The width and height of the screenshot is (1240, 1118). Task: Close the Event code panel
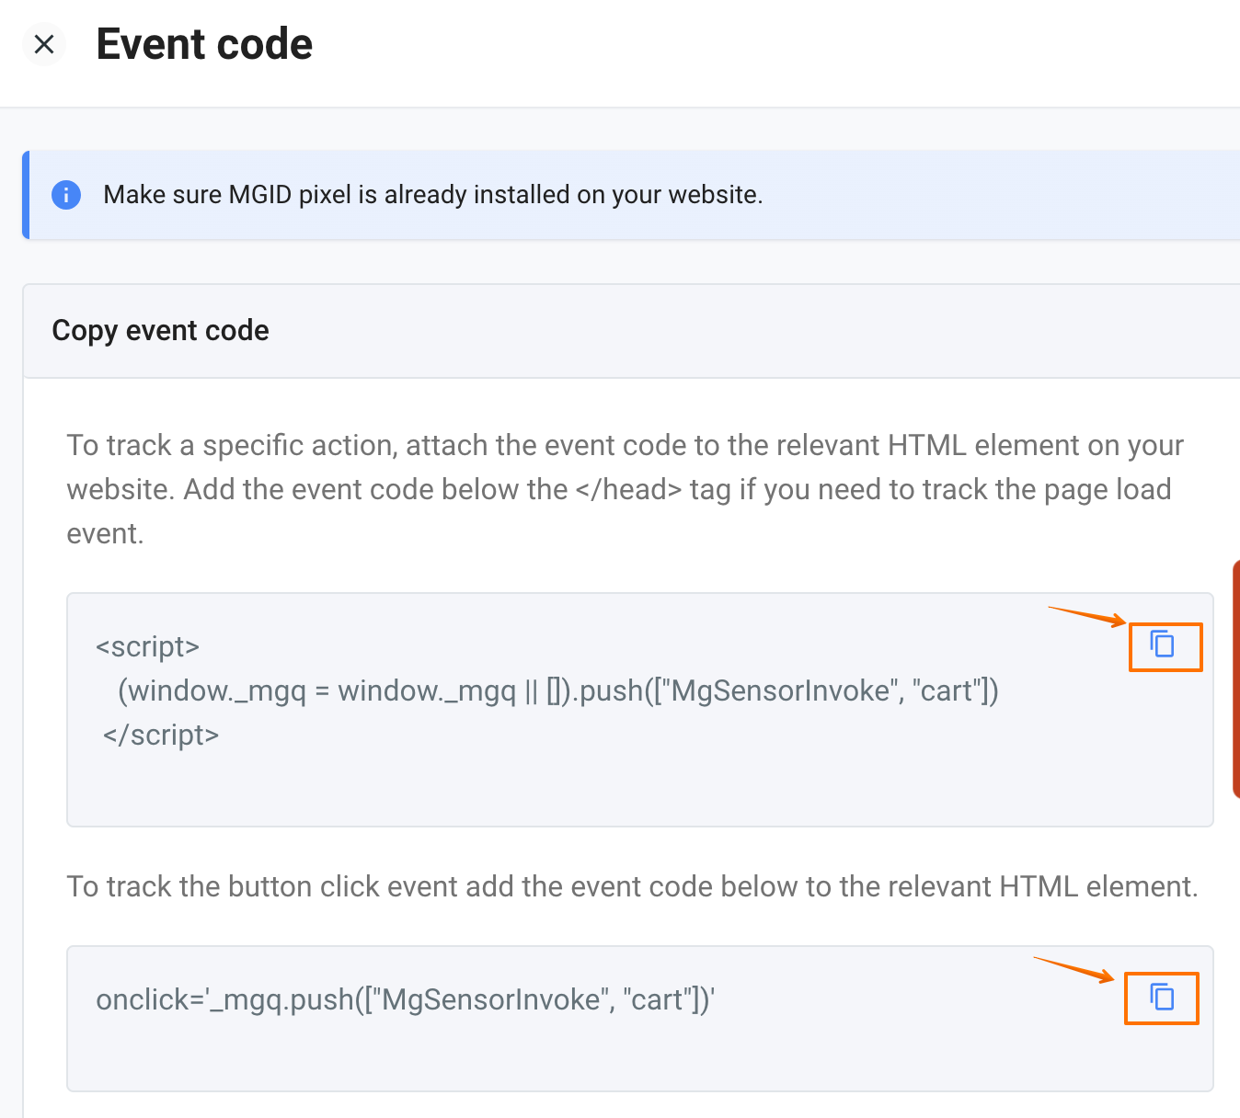pyautogui.click(x=43, y=44)
